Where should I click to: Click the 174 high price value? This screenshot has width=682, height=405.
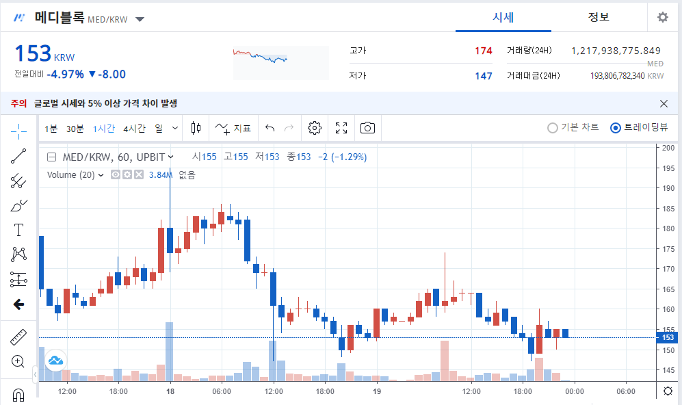[x=483, y=51]
